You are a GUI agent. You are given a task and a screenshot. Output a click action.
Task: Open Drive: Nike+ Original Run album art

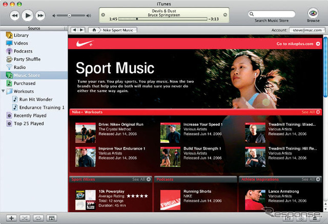coord(86,132)
